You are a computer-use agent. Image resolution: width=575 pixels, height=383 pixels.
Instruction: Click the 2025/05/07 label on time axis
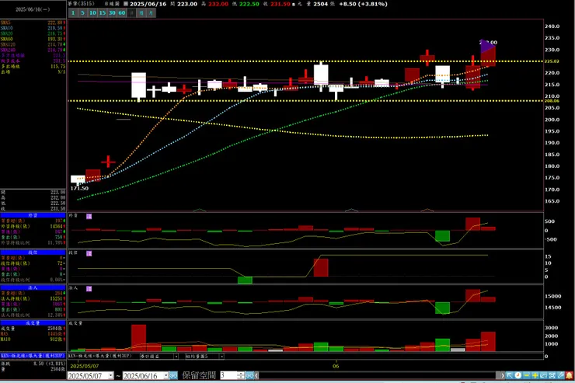pyautogui.click(x=85, y=366)
